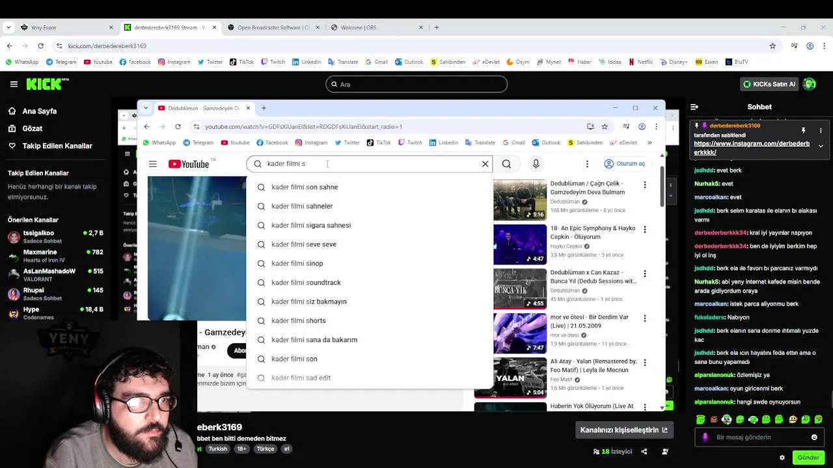Click the Gönder send button

tap(808, 458)
